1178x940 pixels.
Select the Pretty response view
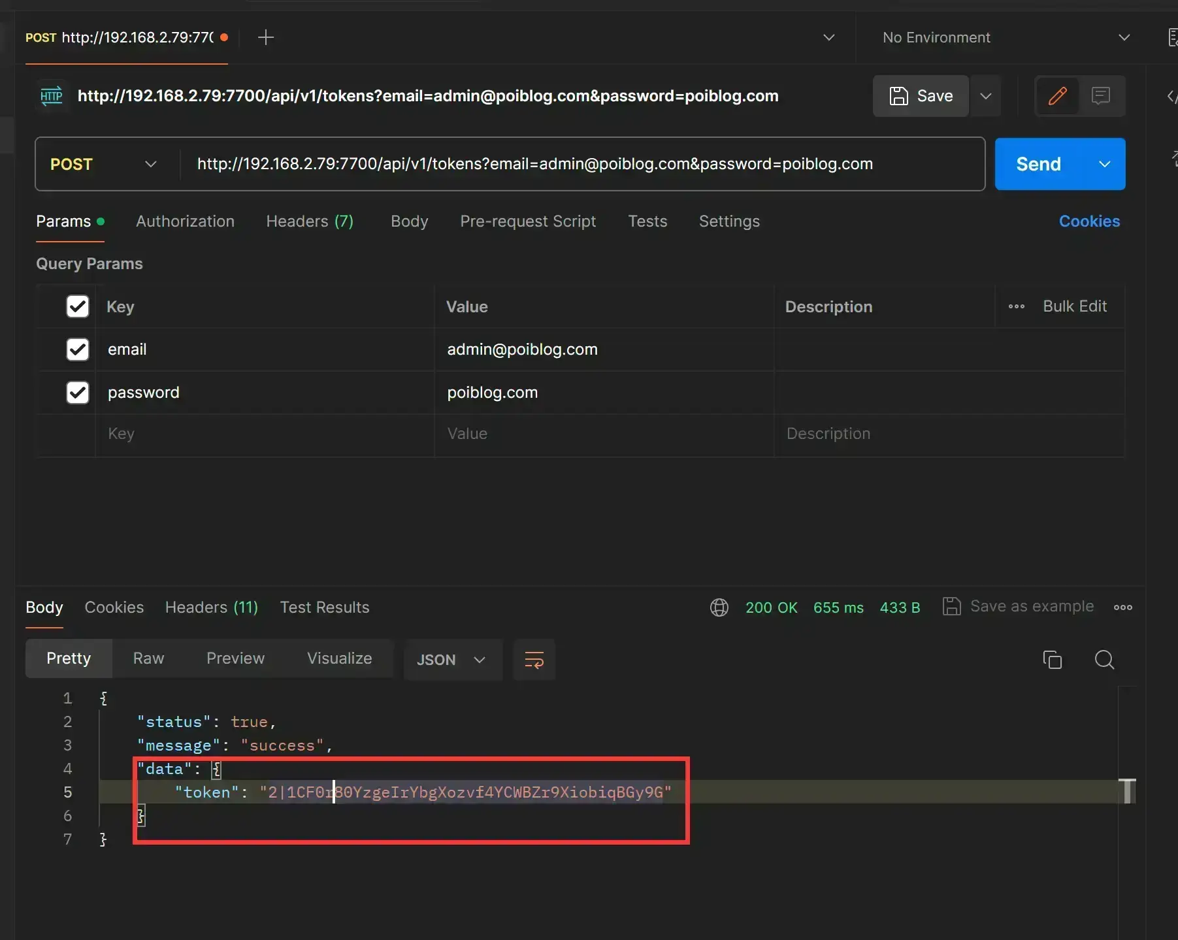click(69, 658)
